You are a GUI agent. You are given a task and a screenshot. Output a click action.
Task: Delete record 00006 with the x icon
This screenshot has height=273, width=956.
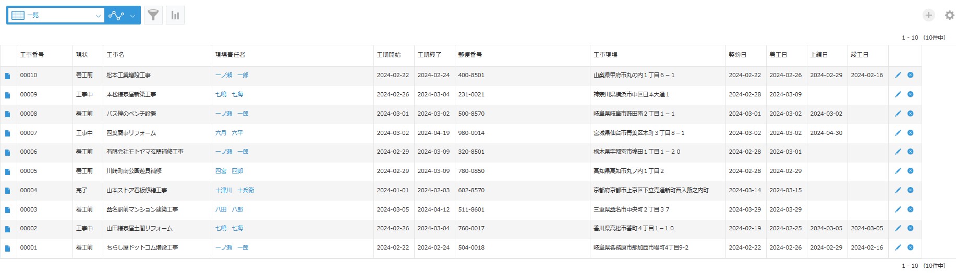click(911, 152)
